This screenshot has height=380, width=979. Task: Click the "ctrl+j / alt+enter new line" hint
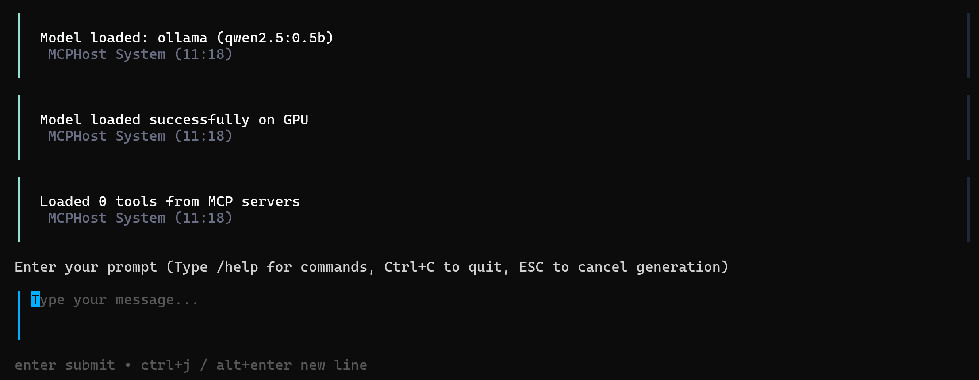tap(253, 365)
